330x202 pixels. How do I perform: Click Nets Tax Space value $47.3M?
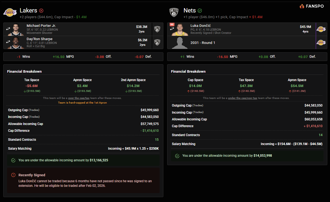246,86
